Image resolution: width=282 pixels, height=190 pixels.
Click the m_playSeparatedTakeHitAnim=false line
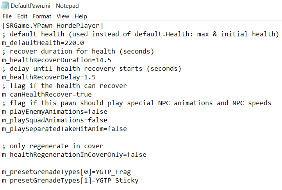point(64,129)
